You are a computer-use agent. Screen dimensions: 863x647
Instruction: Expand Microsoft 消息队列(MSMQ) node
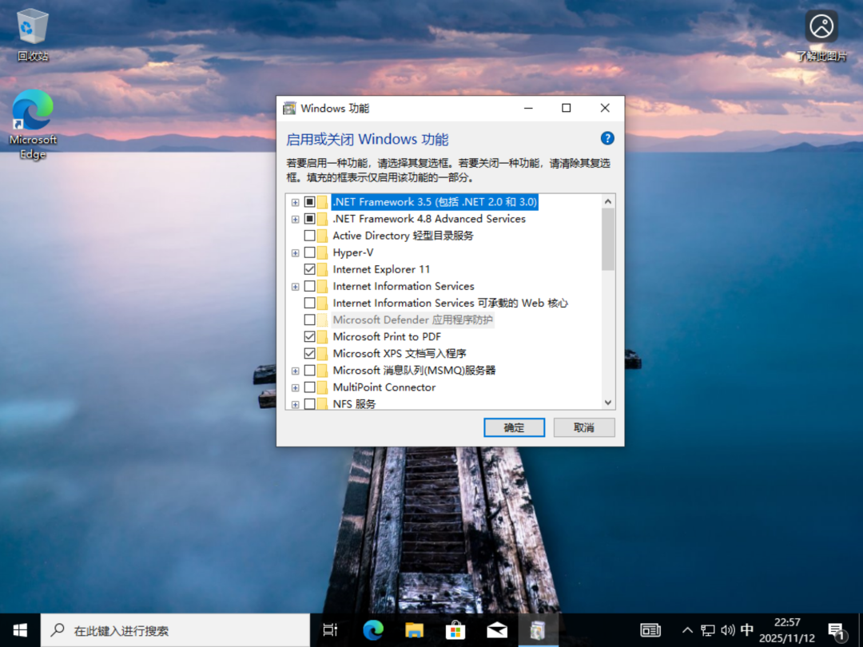[x=296, y=371]
